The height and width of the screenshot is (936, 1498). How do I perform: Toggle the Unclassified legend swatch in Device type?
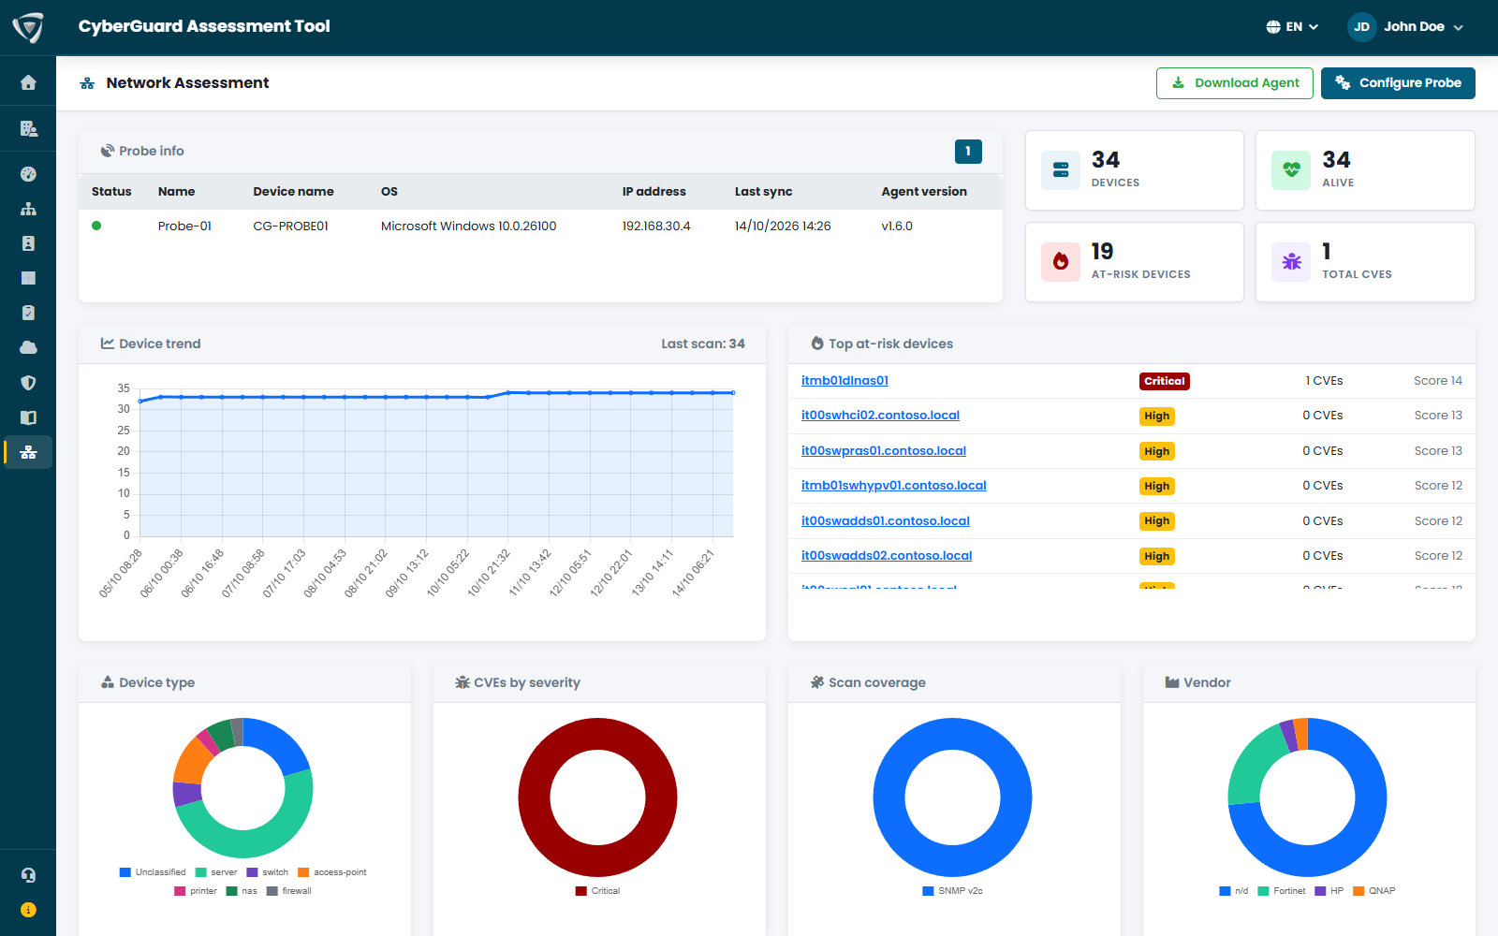tap(125, 872)
